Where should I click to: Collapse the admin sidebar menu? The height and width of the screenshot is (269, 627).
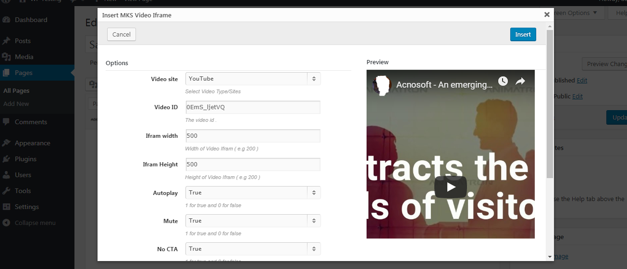click(x=29, y=223)
